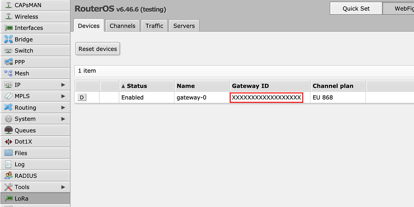The width and height of the screenshot is (414, 207).
Task: Expand the MPLS submenu arrow
Action: tap(63, 96)
